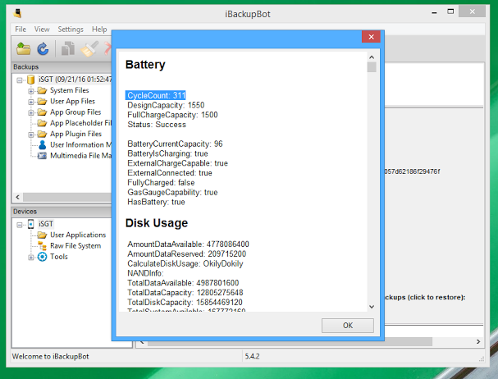Click the FullChargeCapacity: 1500 line
498x379 pixels.
point(172,115)
